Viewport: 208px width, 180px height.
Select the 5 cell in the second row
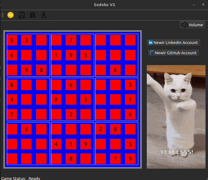pos(86,55)
